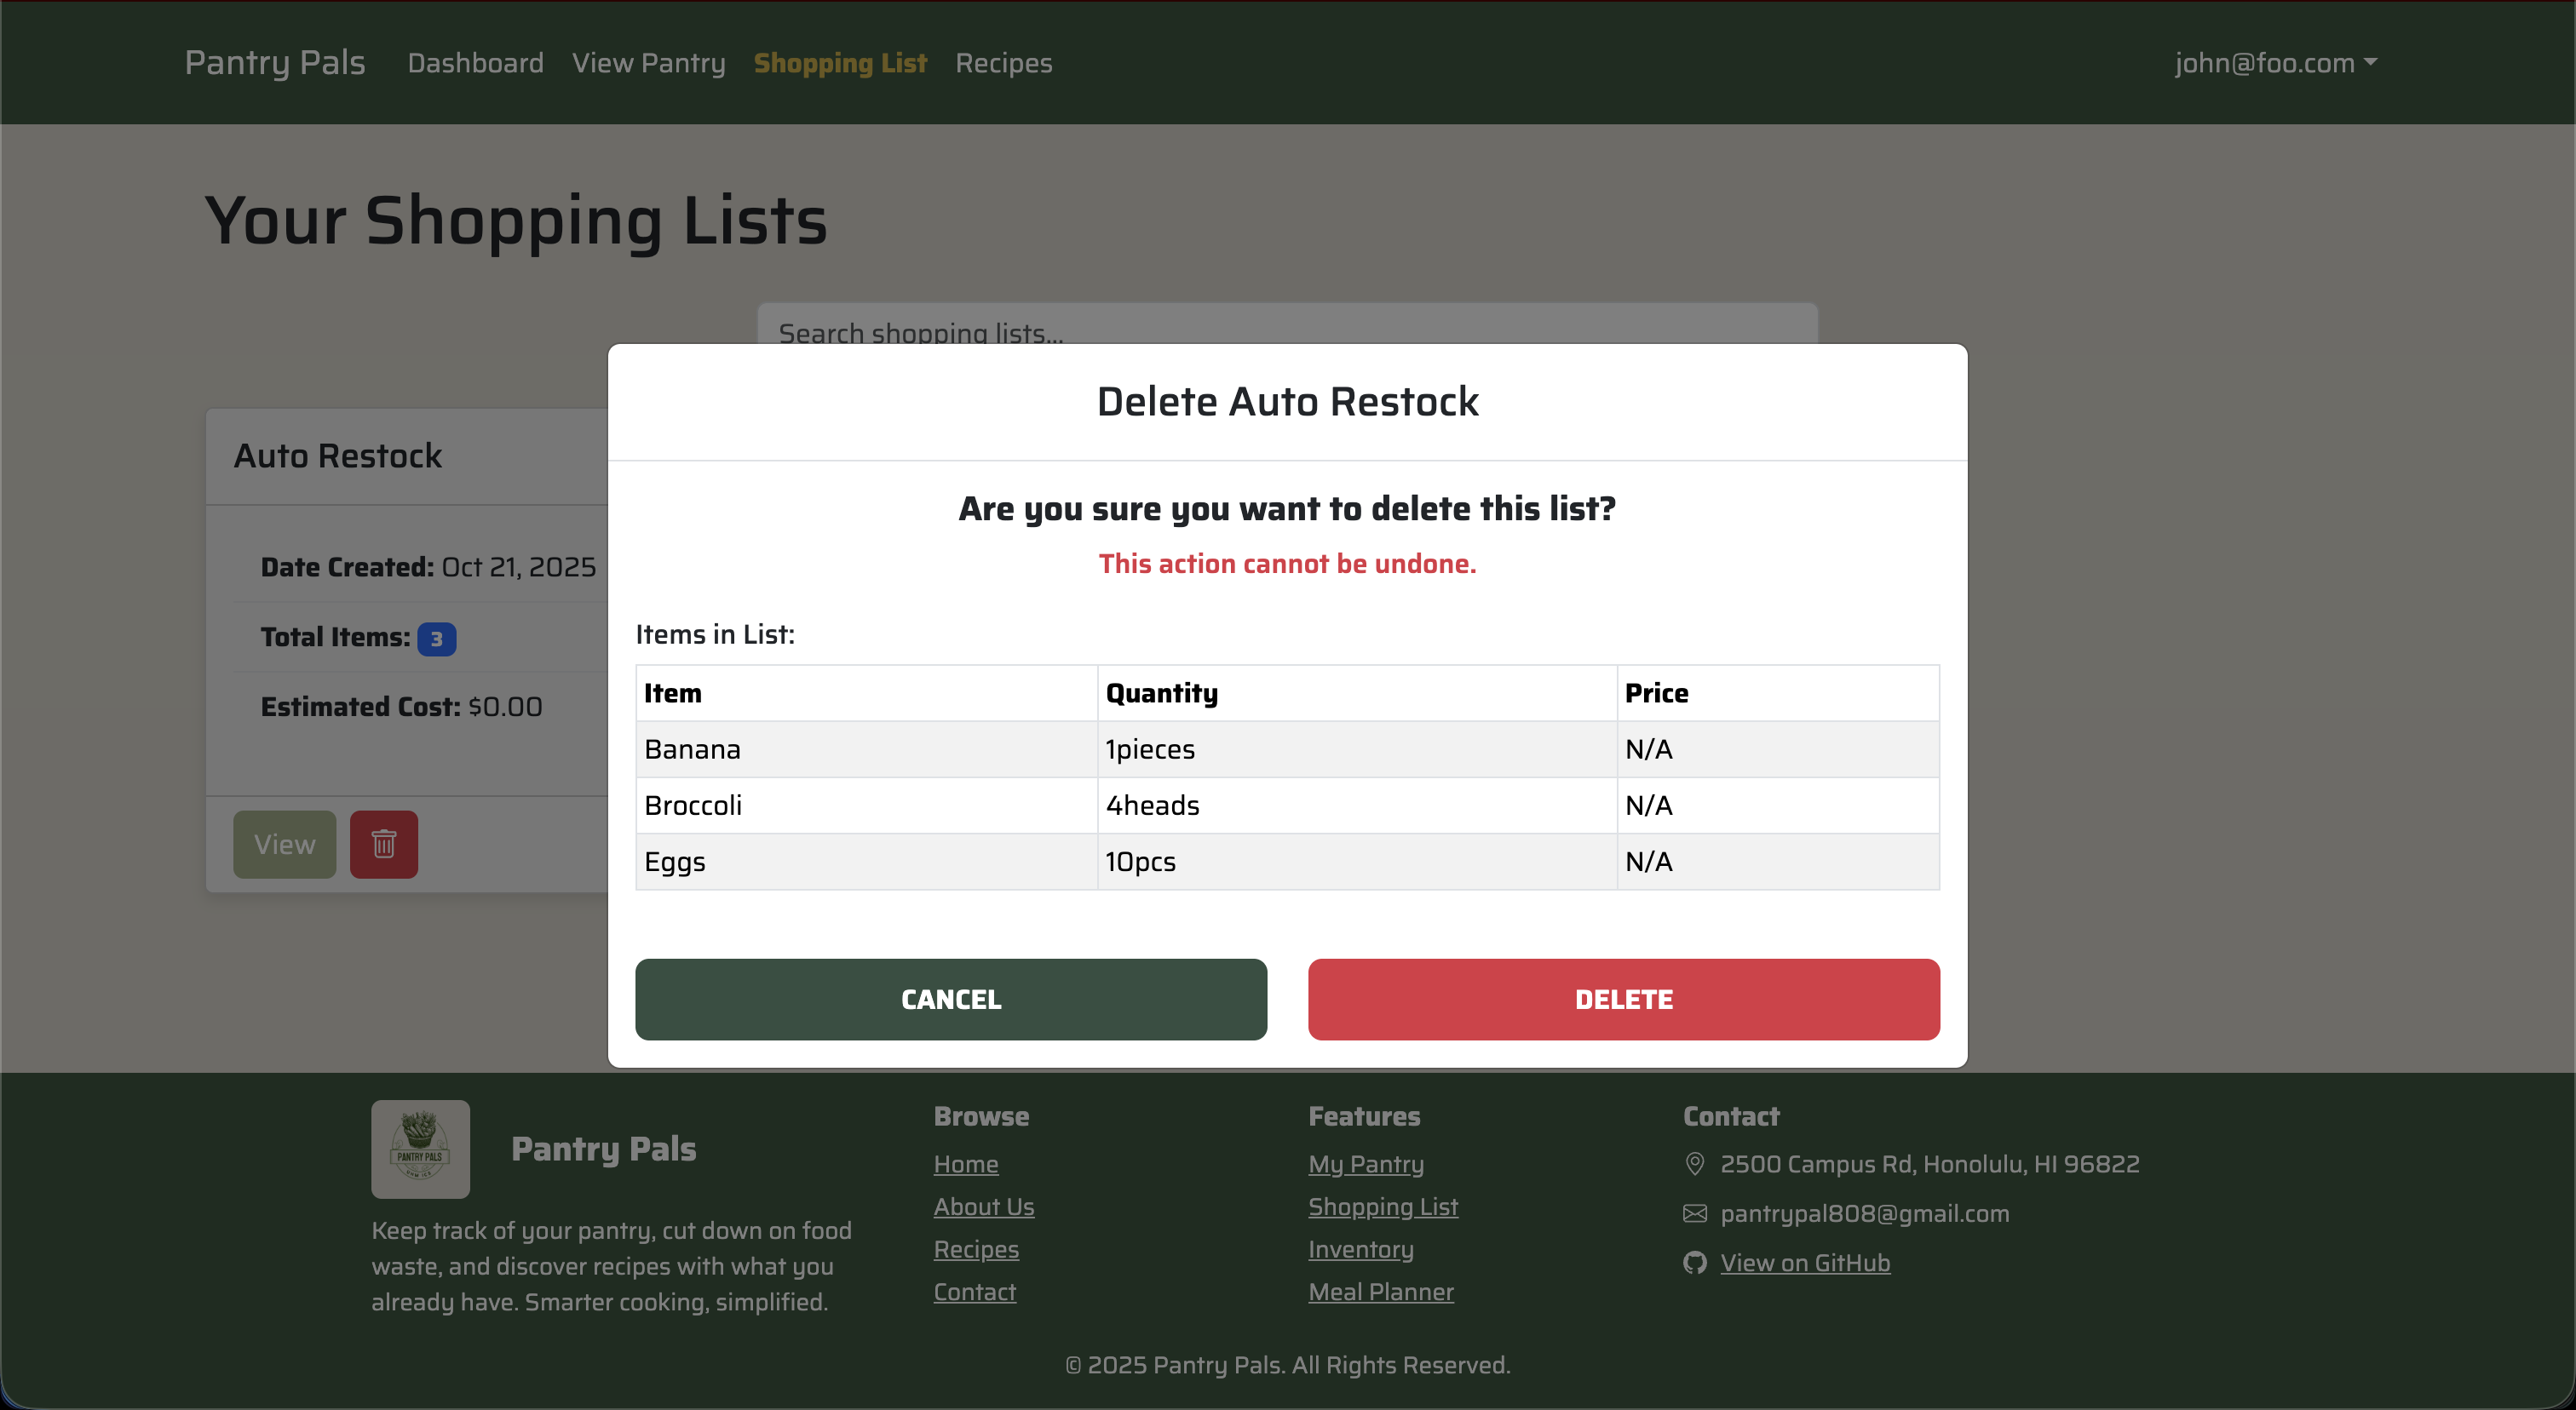
Task: Open the Inventory features link
Action: [1360, 1249]
